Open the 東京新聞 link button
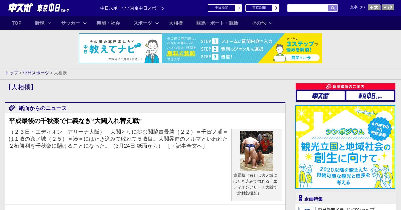 pos(259,8)
